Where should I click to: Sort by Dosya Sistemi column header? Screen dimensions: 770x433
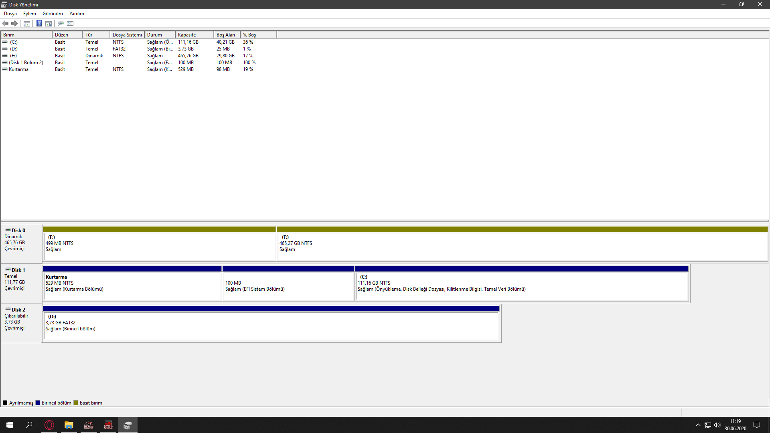click(x=127, y=35)
